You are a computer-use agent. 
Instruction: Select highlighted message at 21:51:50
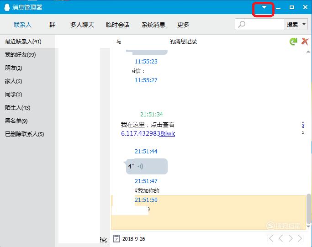[208, 212]
